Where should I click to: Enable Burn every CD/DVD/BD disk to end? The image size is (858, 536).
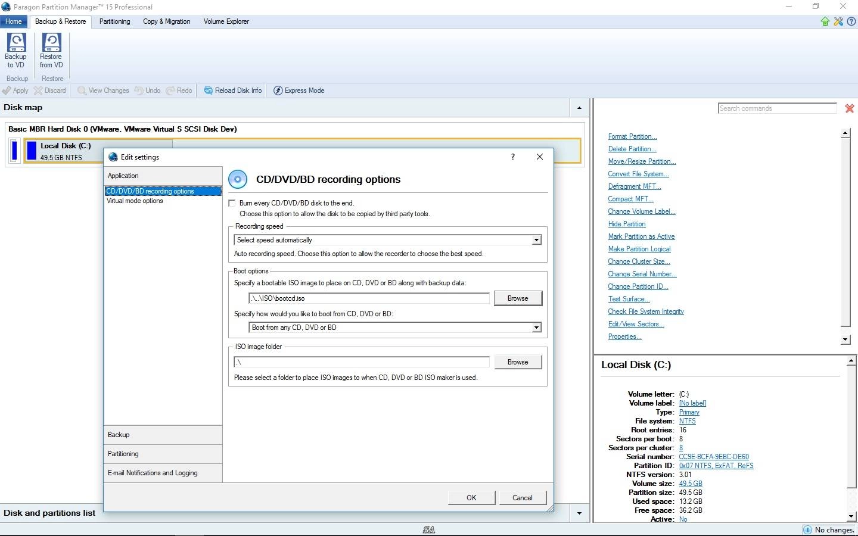tap(232, 203)
